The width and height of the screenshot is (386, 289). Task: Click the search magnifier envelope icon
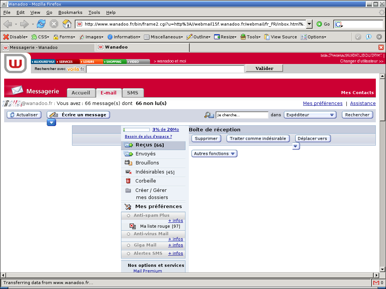(x=209, y=115)
